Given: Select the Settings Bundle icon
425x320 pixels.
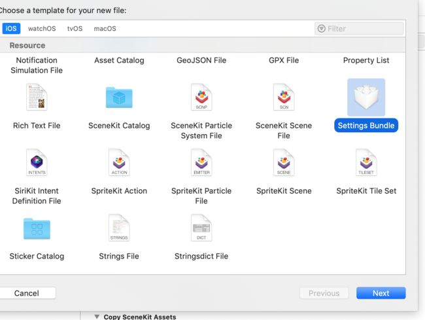Looking at the screenshot, I should 366,98.
